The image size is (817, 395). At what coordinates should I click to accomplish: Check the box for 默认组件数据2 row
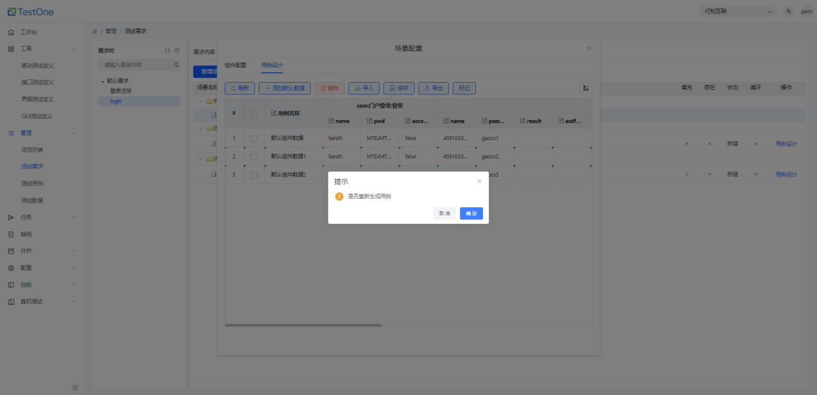coord(254,175)
